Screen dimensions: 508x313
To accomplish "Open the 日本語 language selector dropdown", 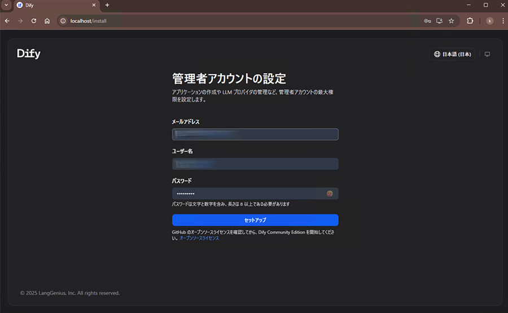I will [452, 54].
